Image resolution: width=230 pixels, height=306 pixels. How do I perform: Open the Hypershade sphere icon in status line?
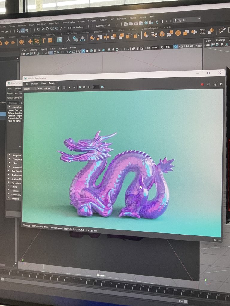coord(146,23)
